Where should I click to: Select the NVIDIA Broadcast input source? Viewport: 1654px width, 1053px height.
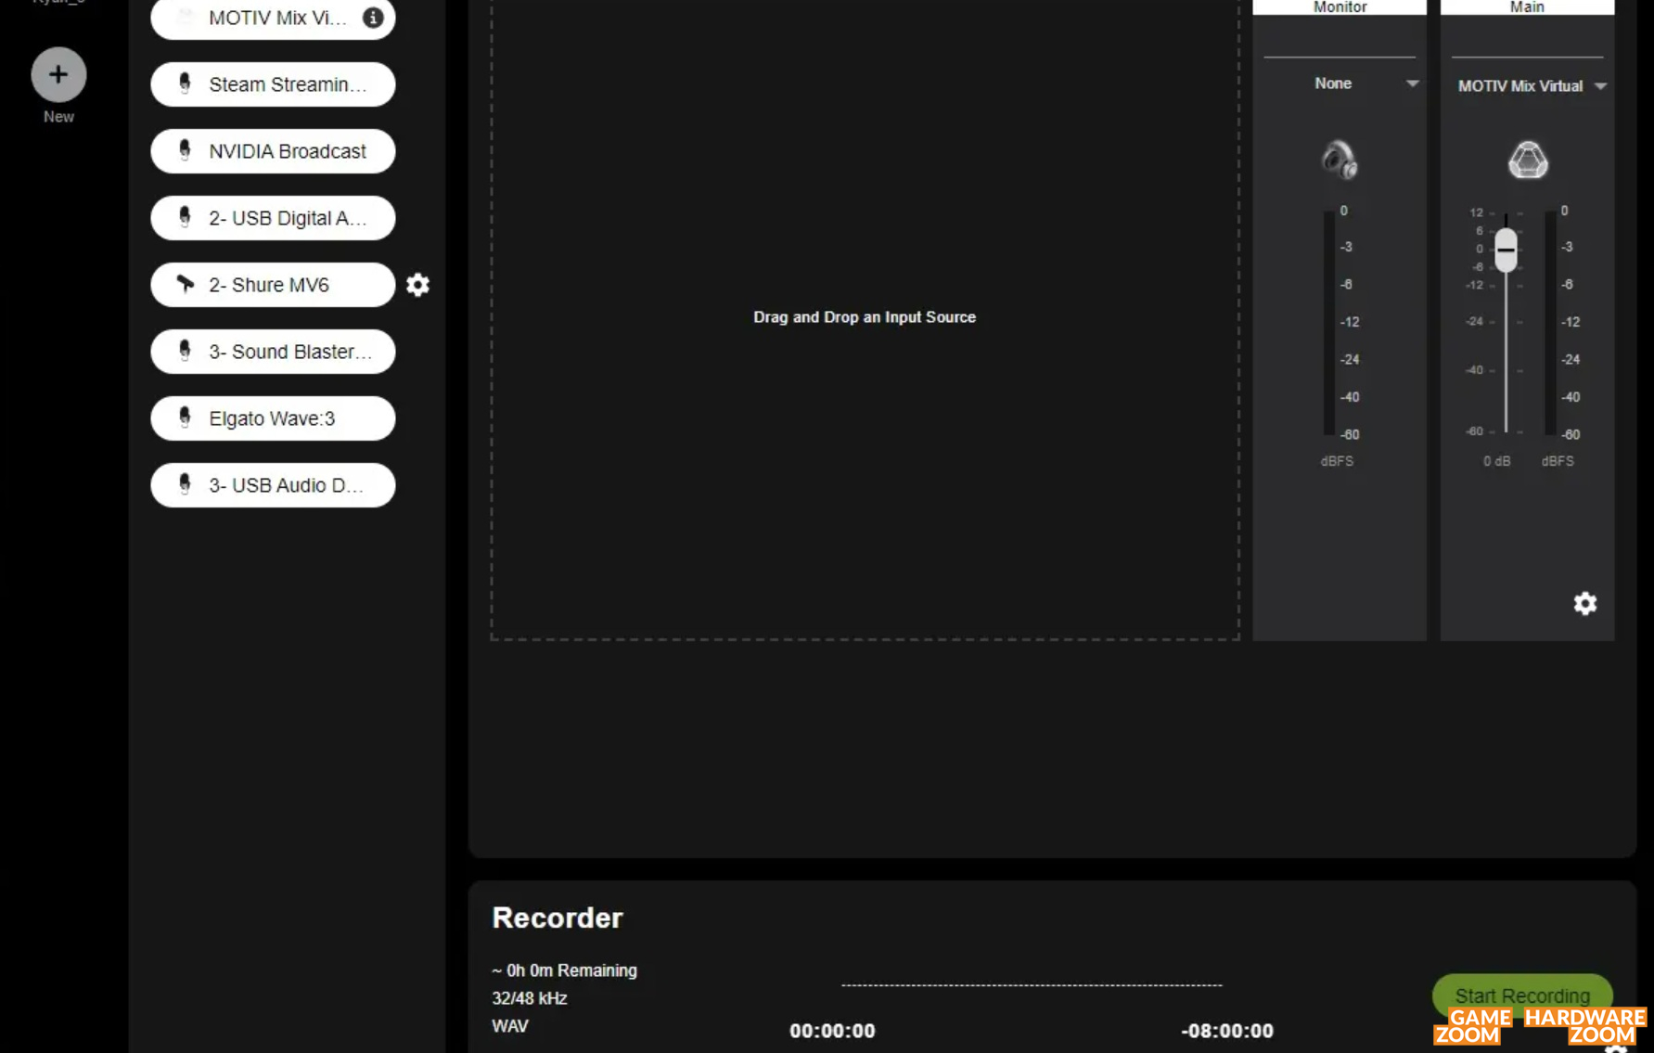[x=273, y=151]
